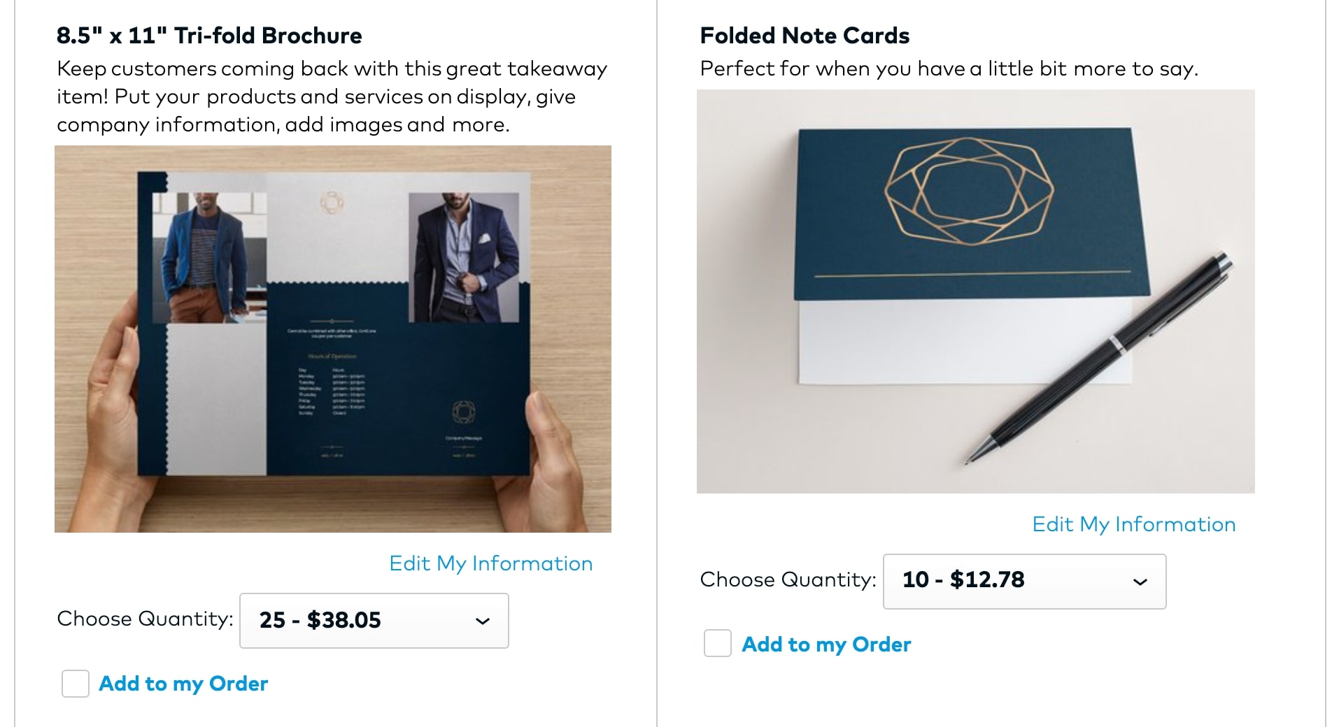This screenshot has width=1332, height=727.
Task: Open the brochure quantity dropdown showing $38.05
Action: point(374,621)
